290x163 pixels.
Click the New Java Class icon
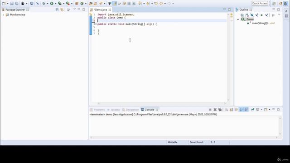[x=82, y=3]
